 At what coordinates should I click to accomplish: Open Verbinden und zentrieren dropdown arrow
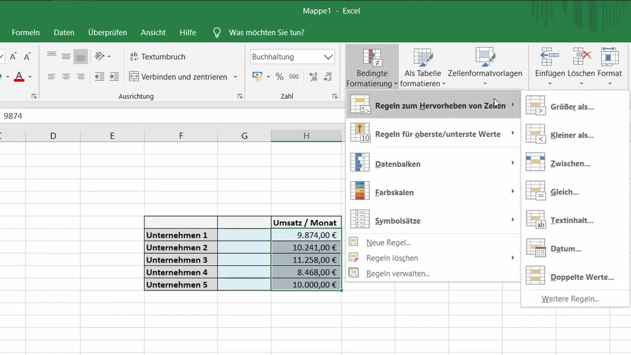pyautogui.click(x=235, y=77)
